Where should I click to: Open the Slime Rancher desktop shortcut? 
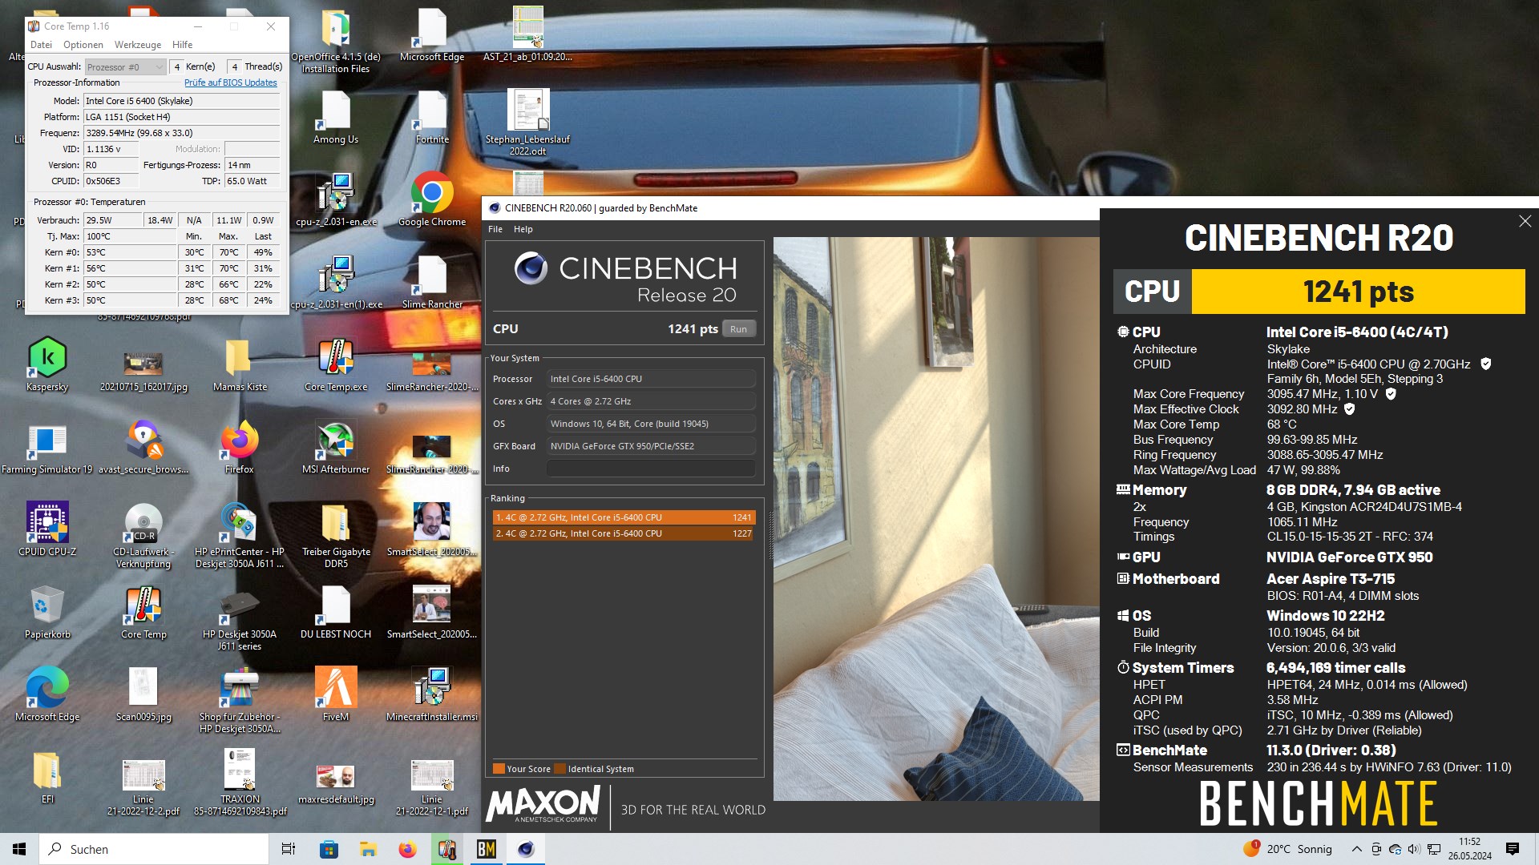432,282
